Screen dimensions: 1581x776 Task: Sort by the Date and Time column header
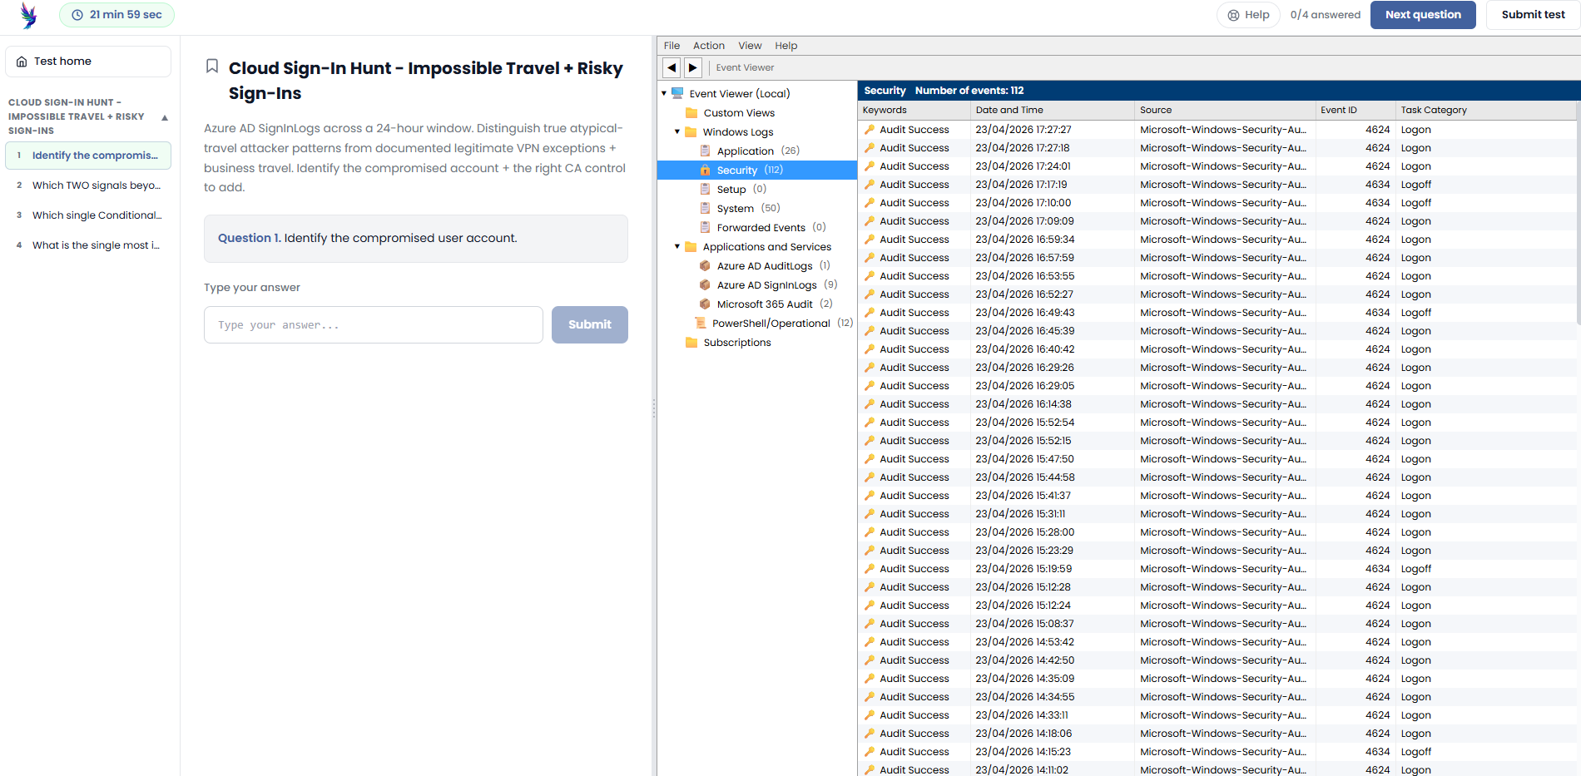tap(1052, 110)
